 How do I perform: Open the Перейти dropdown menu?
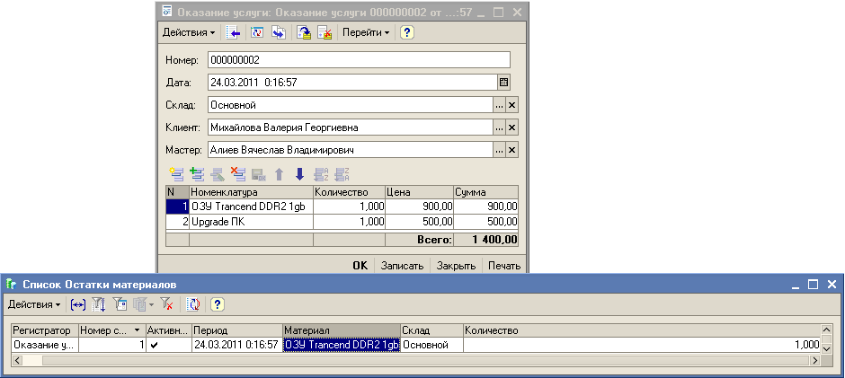366,33
